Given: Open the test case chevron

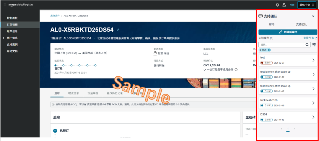Looking at the screenshot, I should (313, 60).
